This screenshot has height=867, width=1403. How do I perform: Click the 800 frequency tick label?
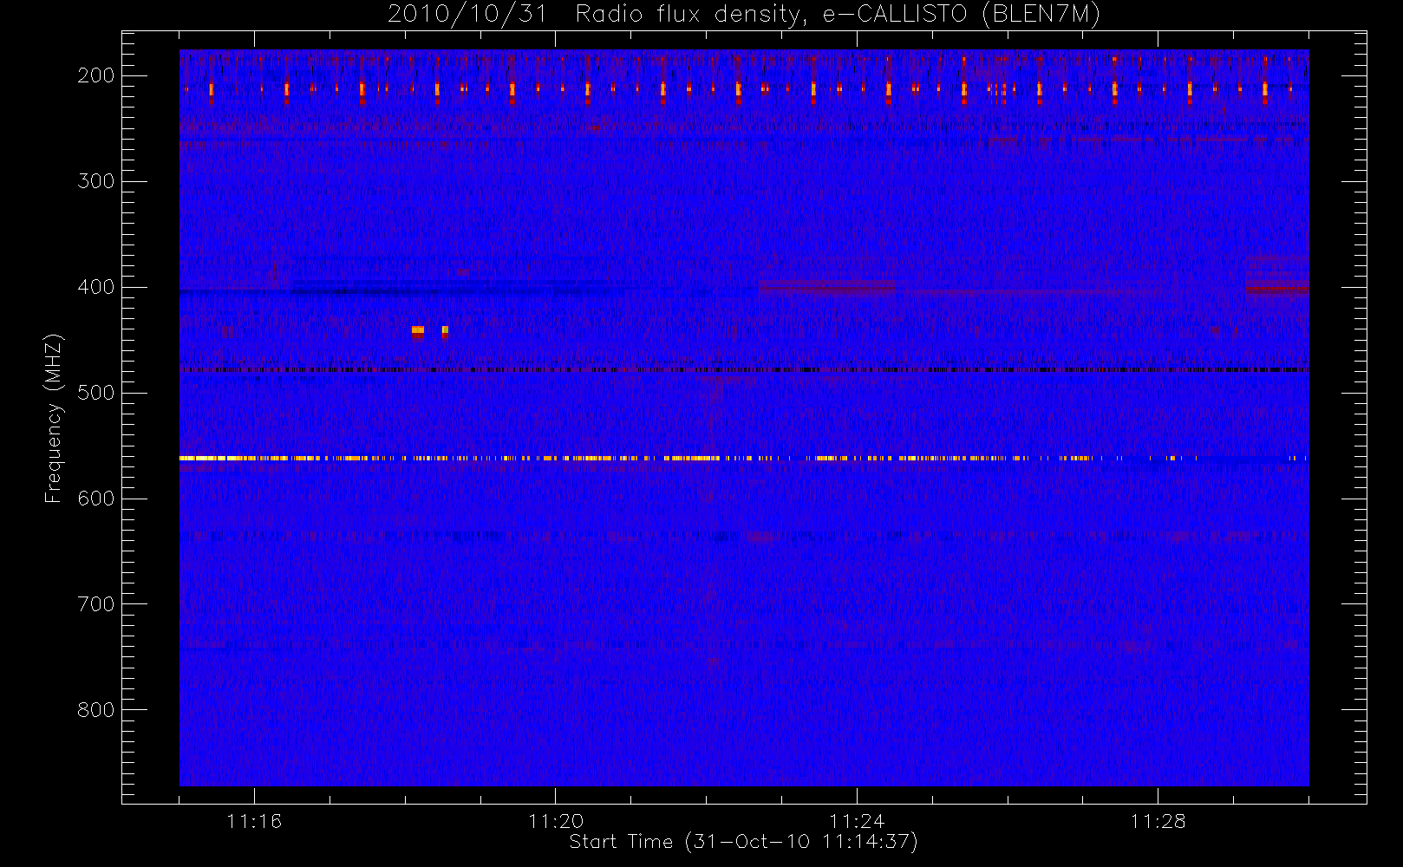pos(96,710)
